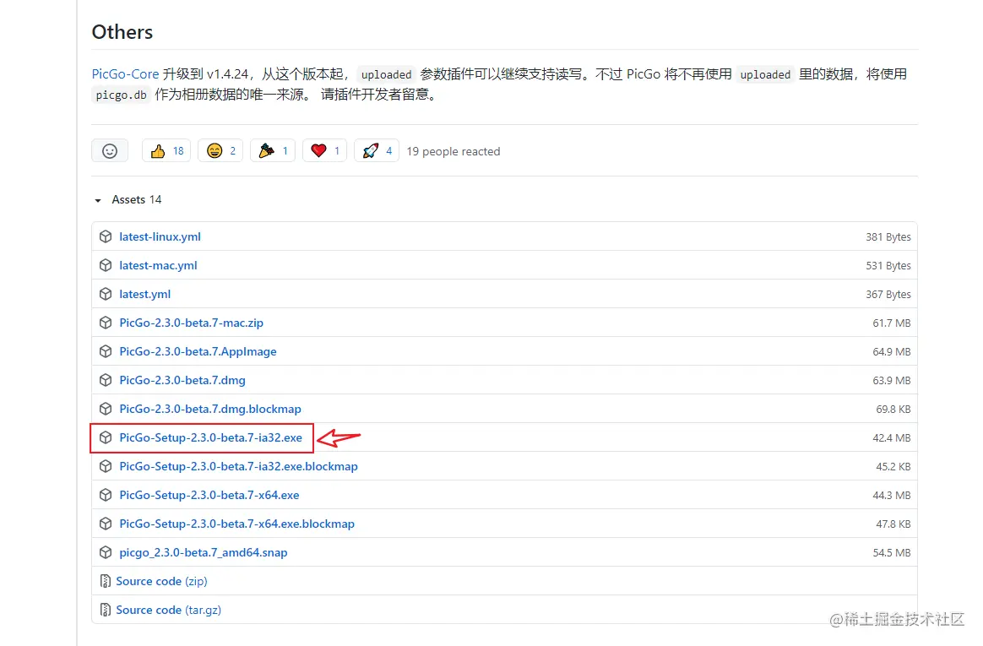Click package icon beside PicGo-2.3.0-beta.7.dmg

click(x=106, y=380)
